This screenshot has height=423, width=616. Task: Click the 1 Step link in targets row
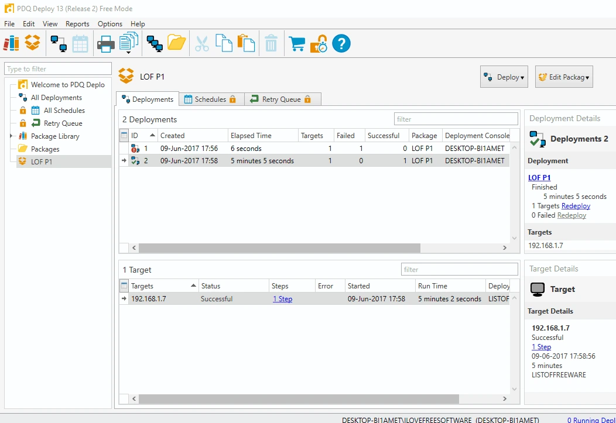coord(283,298)
